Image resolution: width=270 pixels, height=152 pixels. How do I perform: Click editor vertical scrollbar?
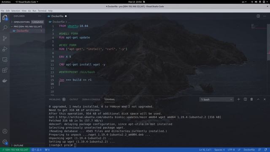pyautogui.click(x=268, y=42)
